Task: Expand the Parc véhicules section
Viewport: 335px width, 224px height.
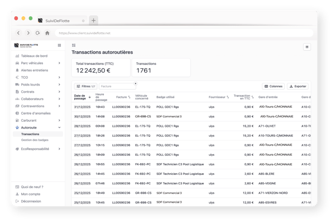Action: [x=59, y=63]
